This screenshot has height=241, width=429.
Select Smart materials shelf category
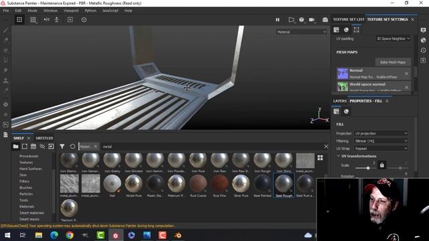pos(32,213)
